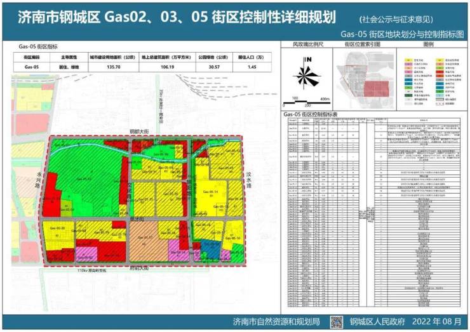Click the main title 济南市钢城区 Gas02、03、05 街区控制性详细规划
470x332 pixels.
tap(177, 17)
